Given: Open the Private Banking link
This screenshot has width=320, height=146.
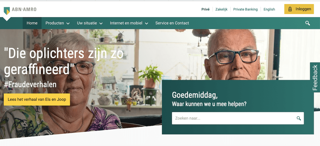Looking at the screenshot, I should pyautogui.click(x=246, y=9).
